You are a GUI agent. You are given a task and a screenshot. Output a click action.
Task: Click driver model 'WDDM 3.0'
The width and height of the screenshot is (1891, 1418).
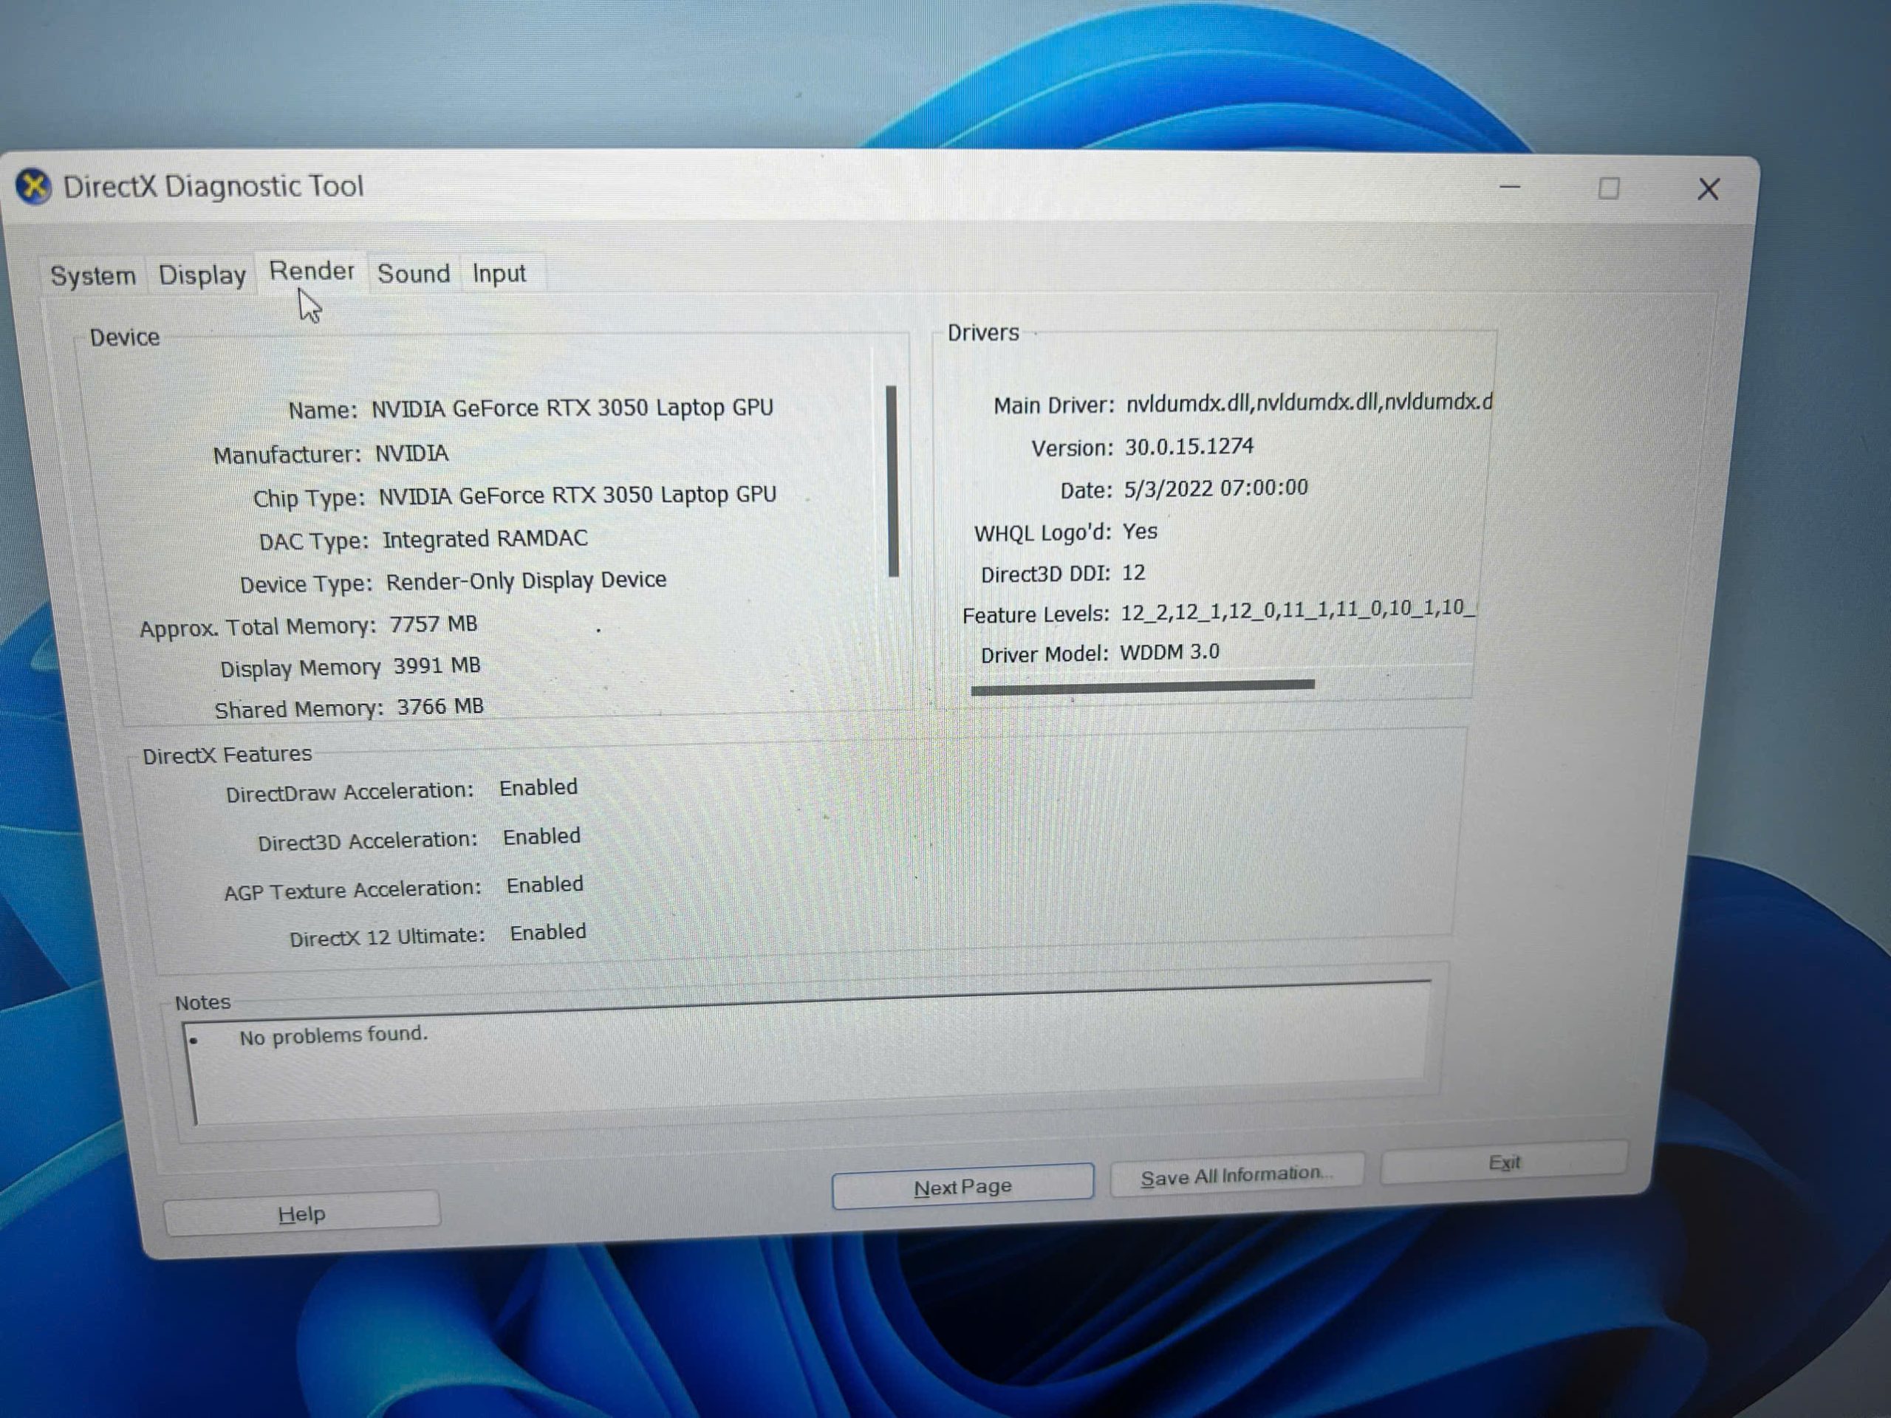click(1169, 652)
